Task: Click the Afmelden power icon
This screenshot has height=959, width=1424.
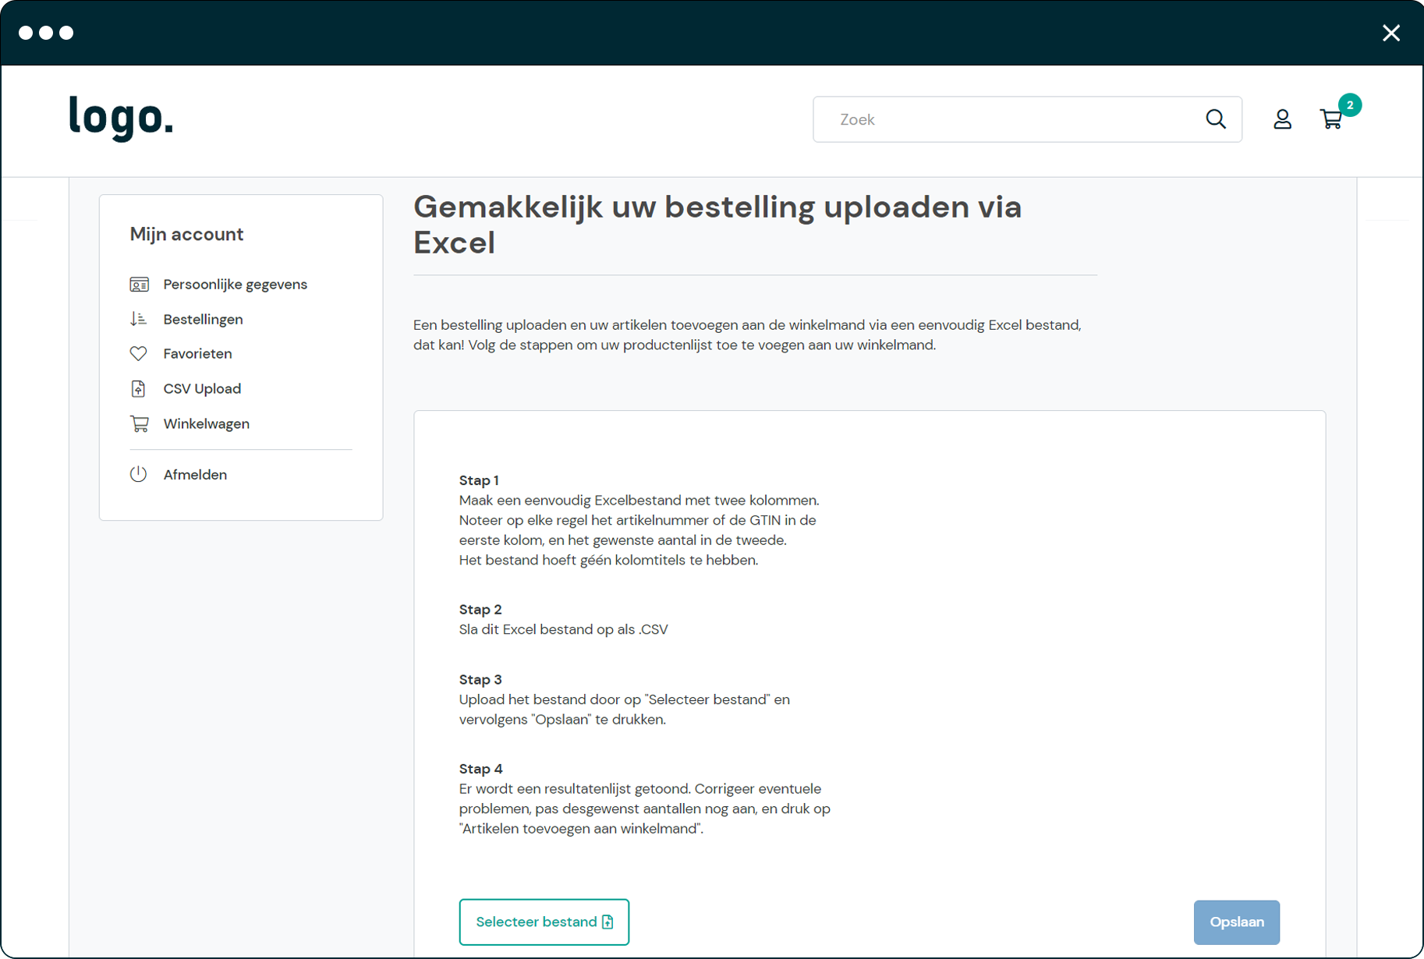Action: click(x=139, y=474)
